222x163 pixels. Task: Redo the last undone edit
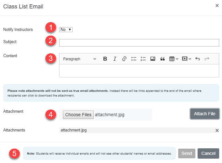point(207,59)
